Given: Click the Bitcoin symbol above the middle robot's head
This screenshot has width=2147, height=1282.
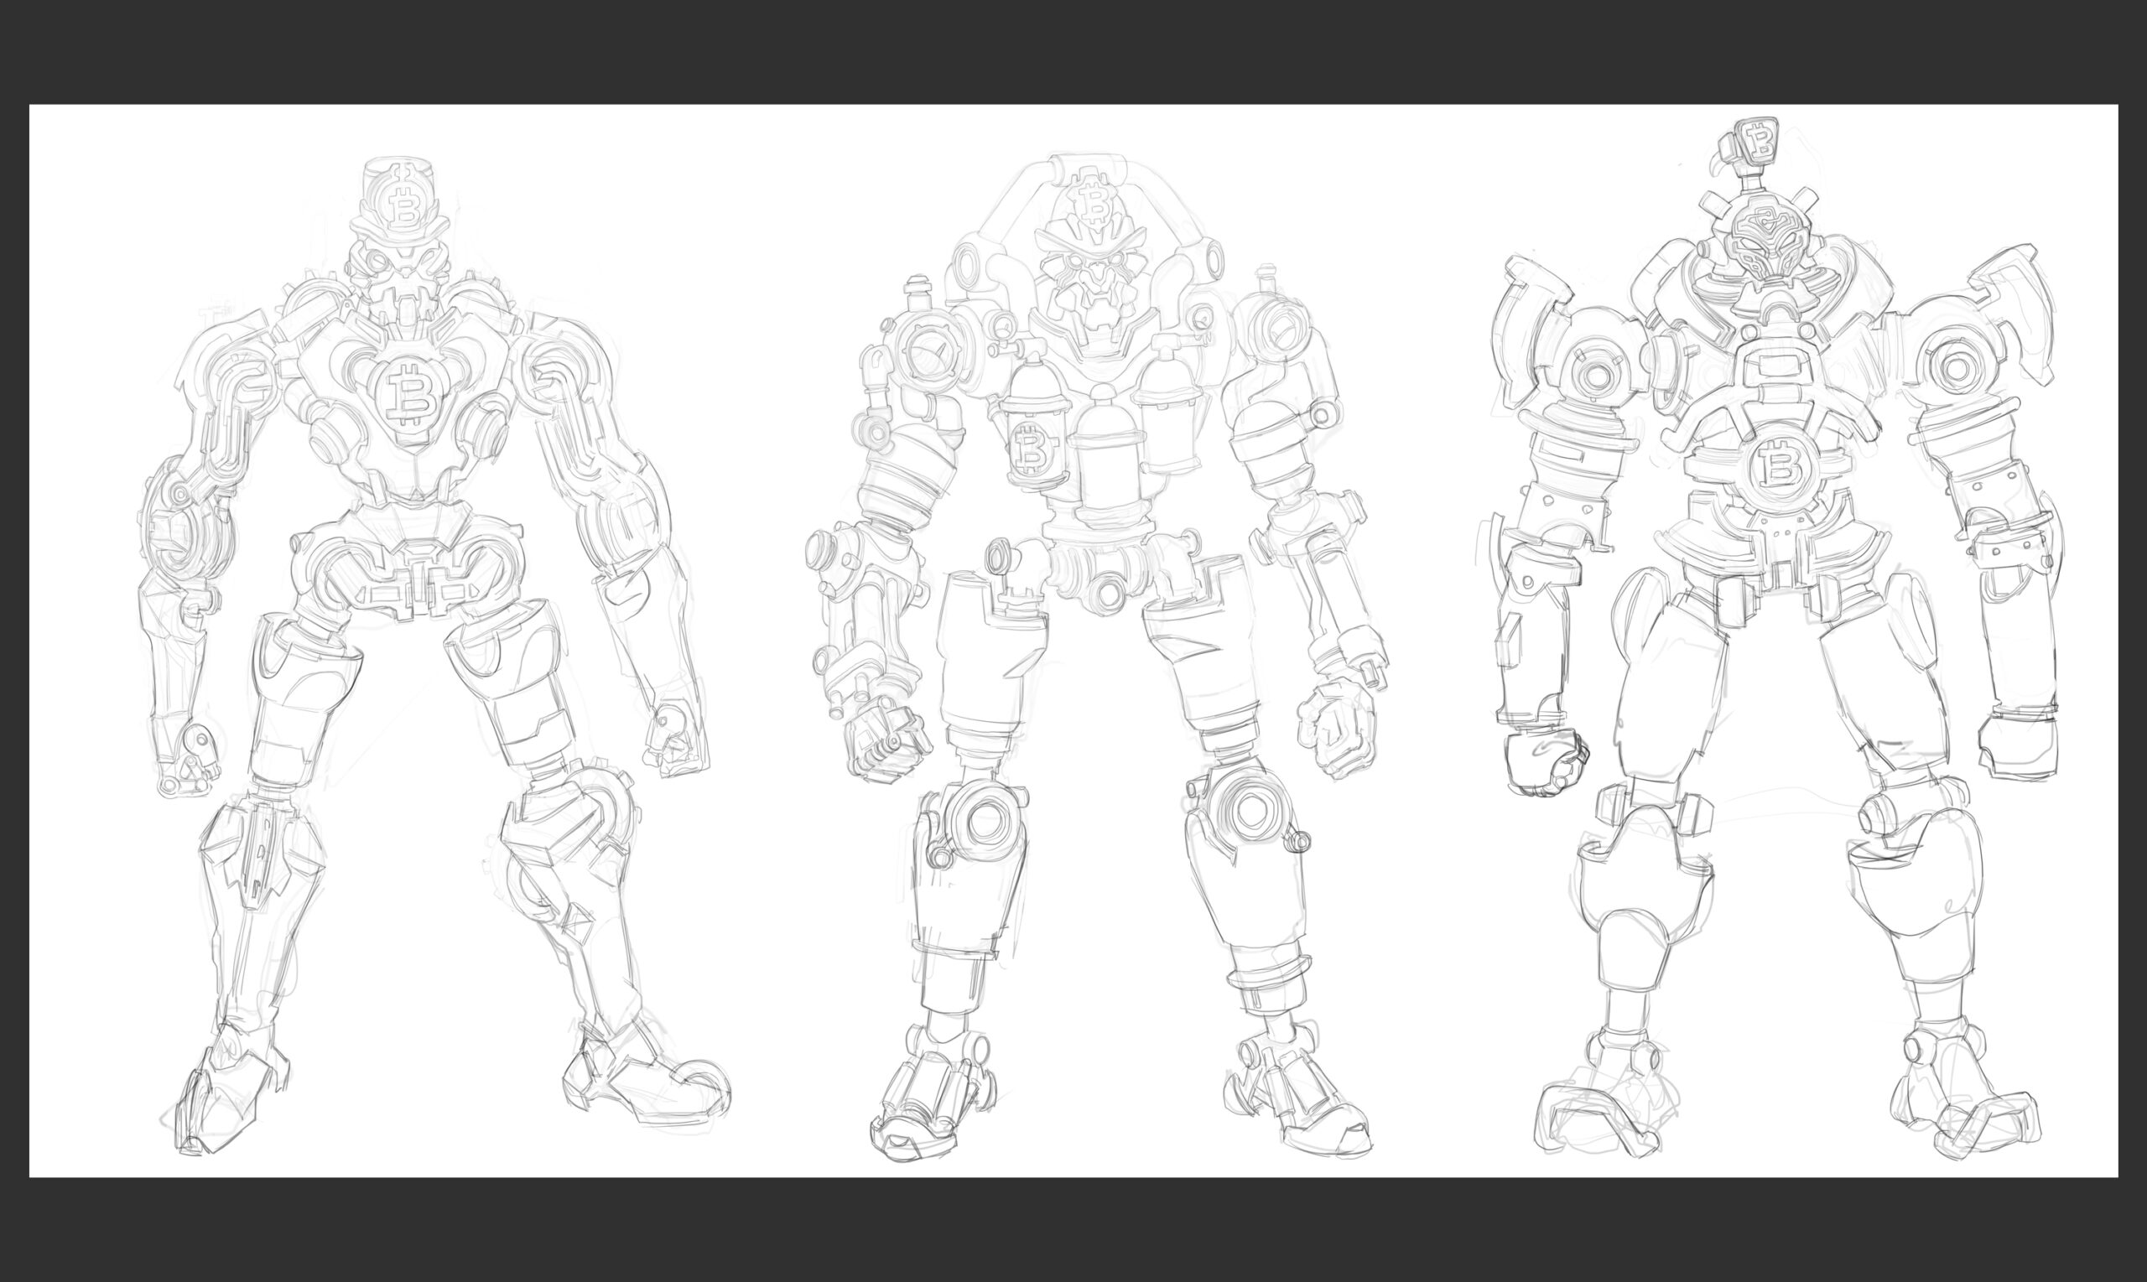Looking at the screenshot, I should pyautogui.click(x=1095, y=204).
